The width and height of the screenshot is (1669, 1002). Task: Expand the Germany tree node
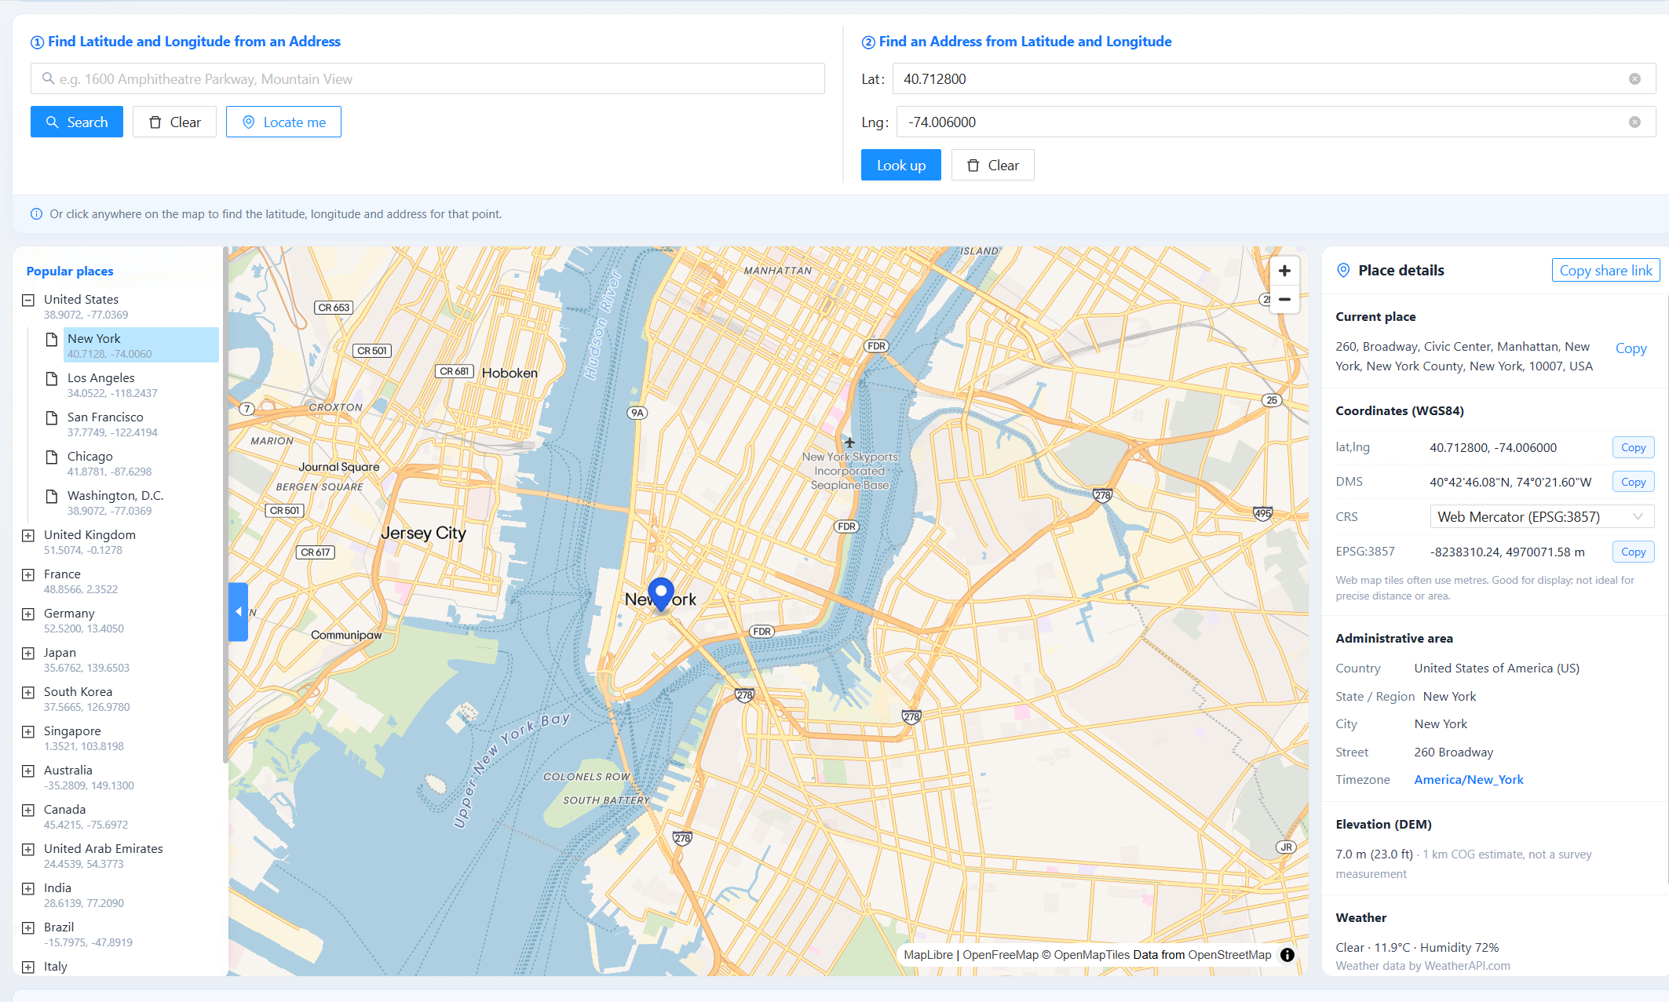coord(28,614)
